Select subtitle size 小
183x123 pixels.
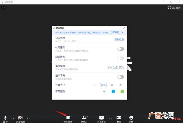pyautogui.click(x=95, y=85)
